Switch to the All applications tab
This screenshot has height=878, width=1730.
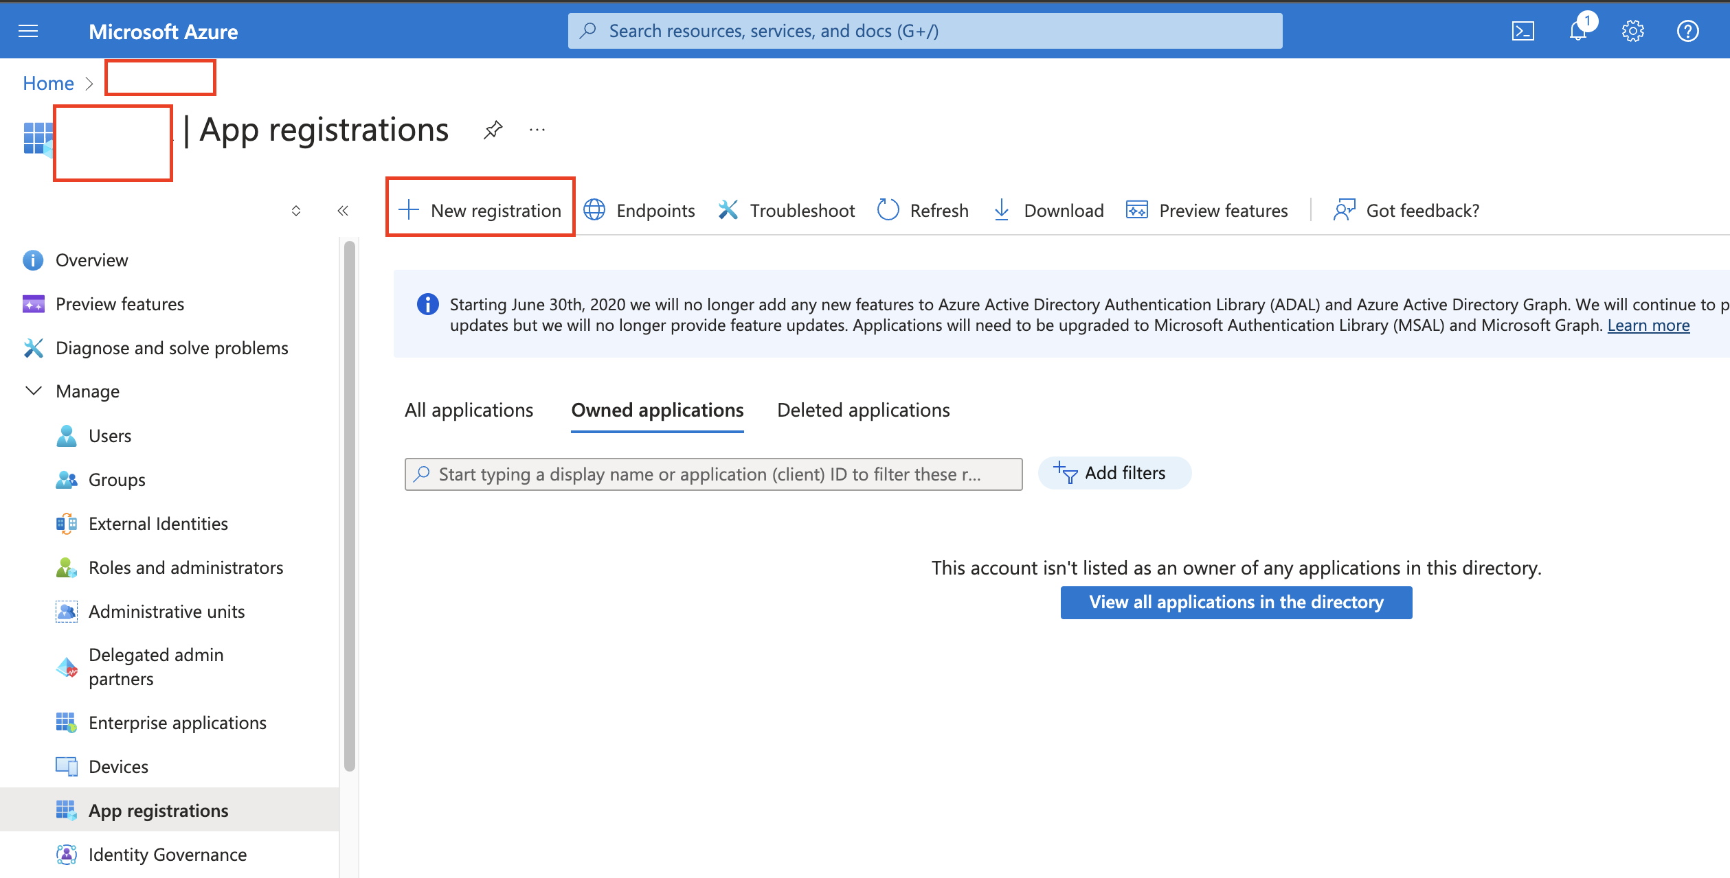[469, 410]
